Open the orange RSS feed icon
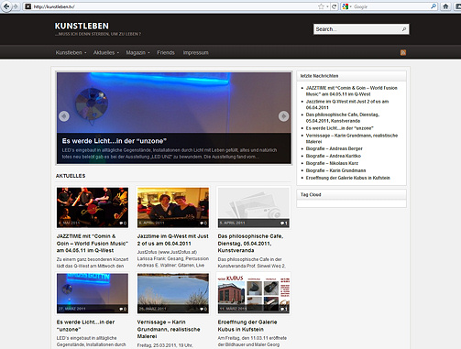The image size is (461, 349). click(x=403, y=52)
